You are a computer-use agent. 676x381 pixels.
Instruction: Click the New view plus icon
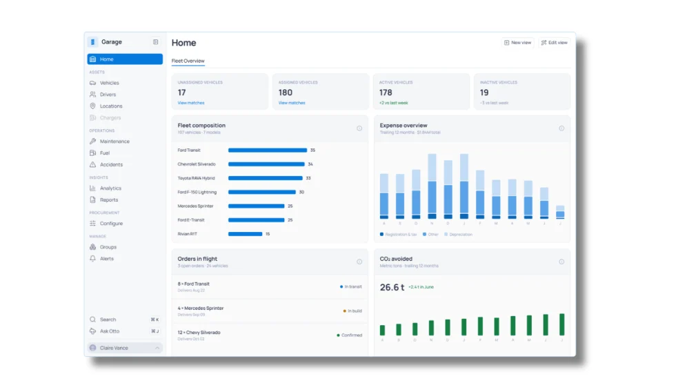pos(506,43)
